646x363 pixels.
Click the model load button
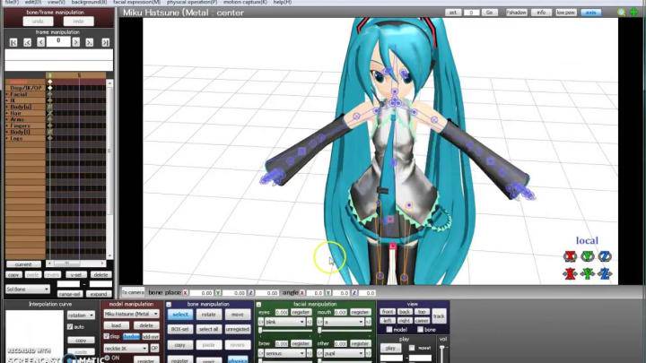point(116,325)
